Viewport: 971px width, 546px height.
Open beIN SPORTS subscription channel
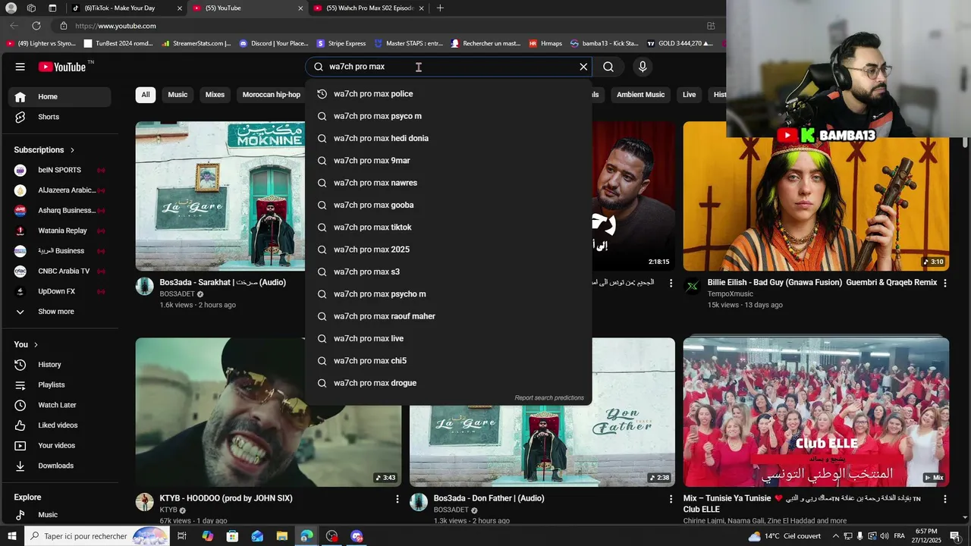(x=59, y=170)
